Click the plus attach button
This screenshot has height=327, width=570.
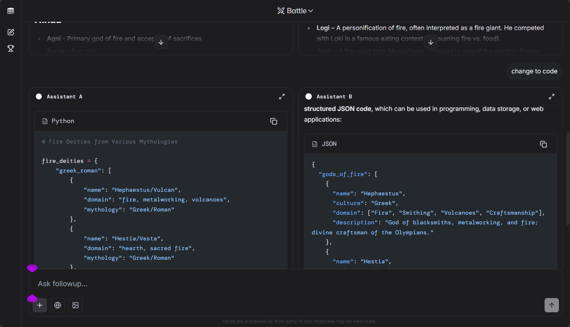coord(40,305)
